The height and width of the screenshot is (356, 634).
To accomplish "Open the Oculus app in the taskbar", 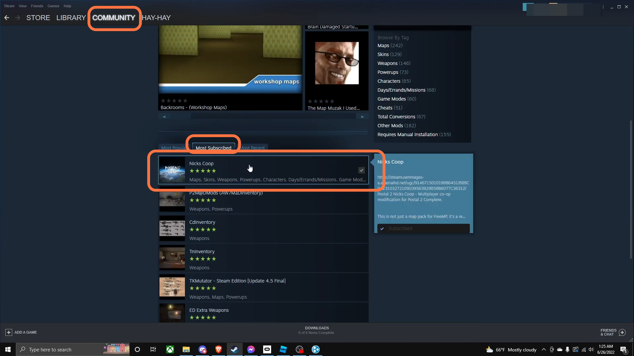I will [267, 349].
